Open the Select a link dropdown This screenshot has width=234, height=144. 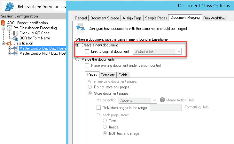157,51
